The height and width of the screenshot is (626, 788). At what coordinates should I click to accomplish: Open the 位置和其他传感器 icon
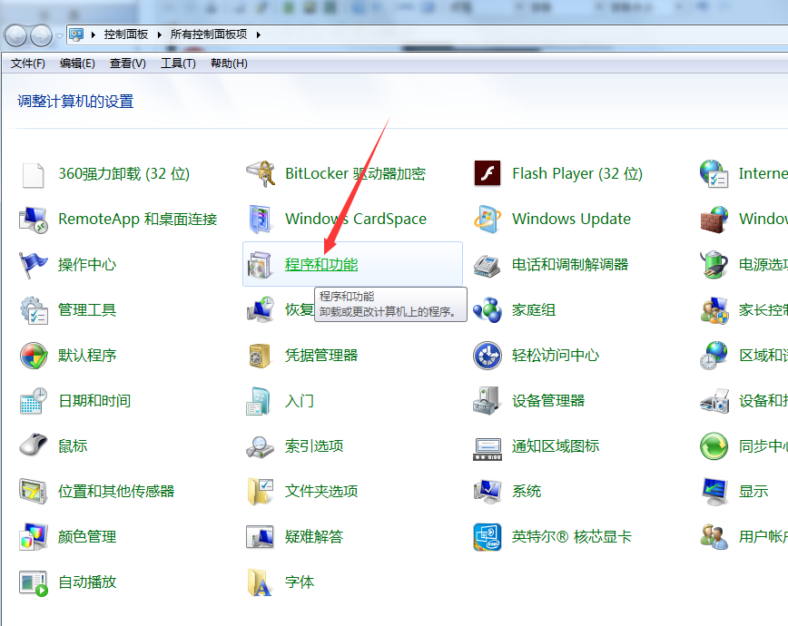point(34,492)
